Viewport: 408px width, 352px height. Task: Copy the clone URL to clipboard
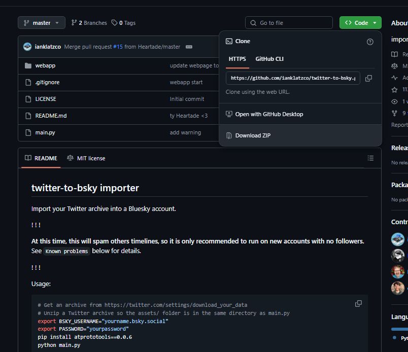point(368,78)
